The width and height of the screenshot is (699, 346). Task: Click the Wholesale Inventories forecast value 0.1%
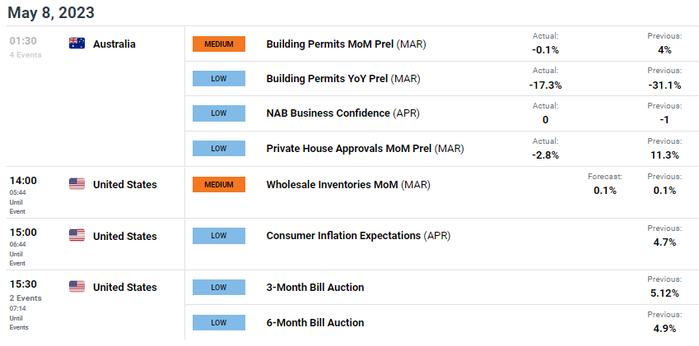(605, 191)
